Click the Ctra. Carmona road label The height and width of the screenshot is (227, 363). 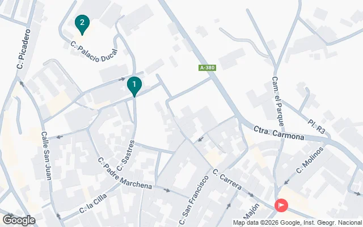278,133
